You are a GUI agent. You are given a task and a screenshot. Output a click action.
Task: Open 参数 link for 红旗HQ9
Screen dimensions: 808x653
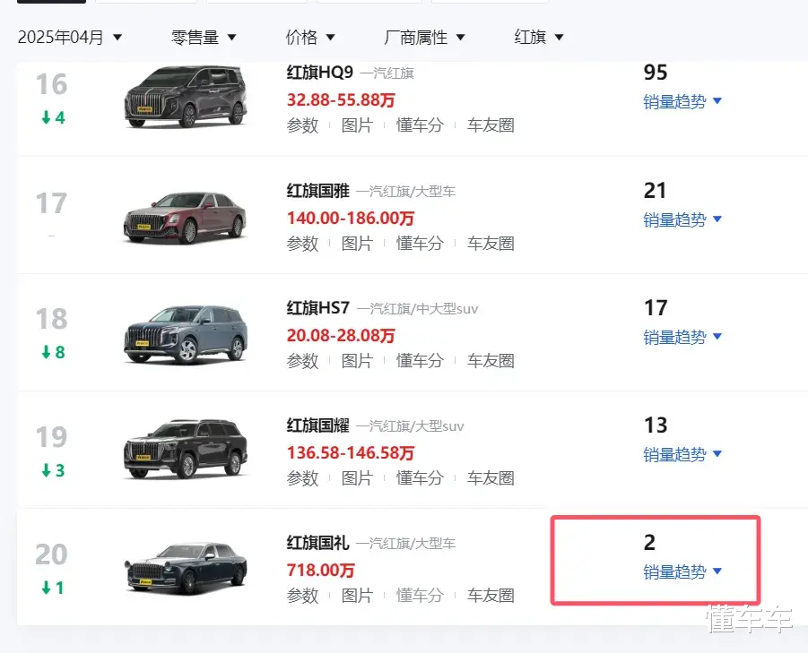[302, 125]
